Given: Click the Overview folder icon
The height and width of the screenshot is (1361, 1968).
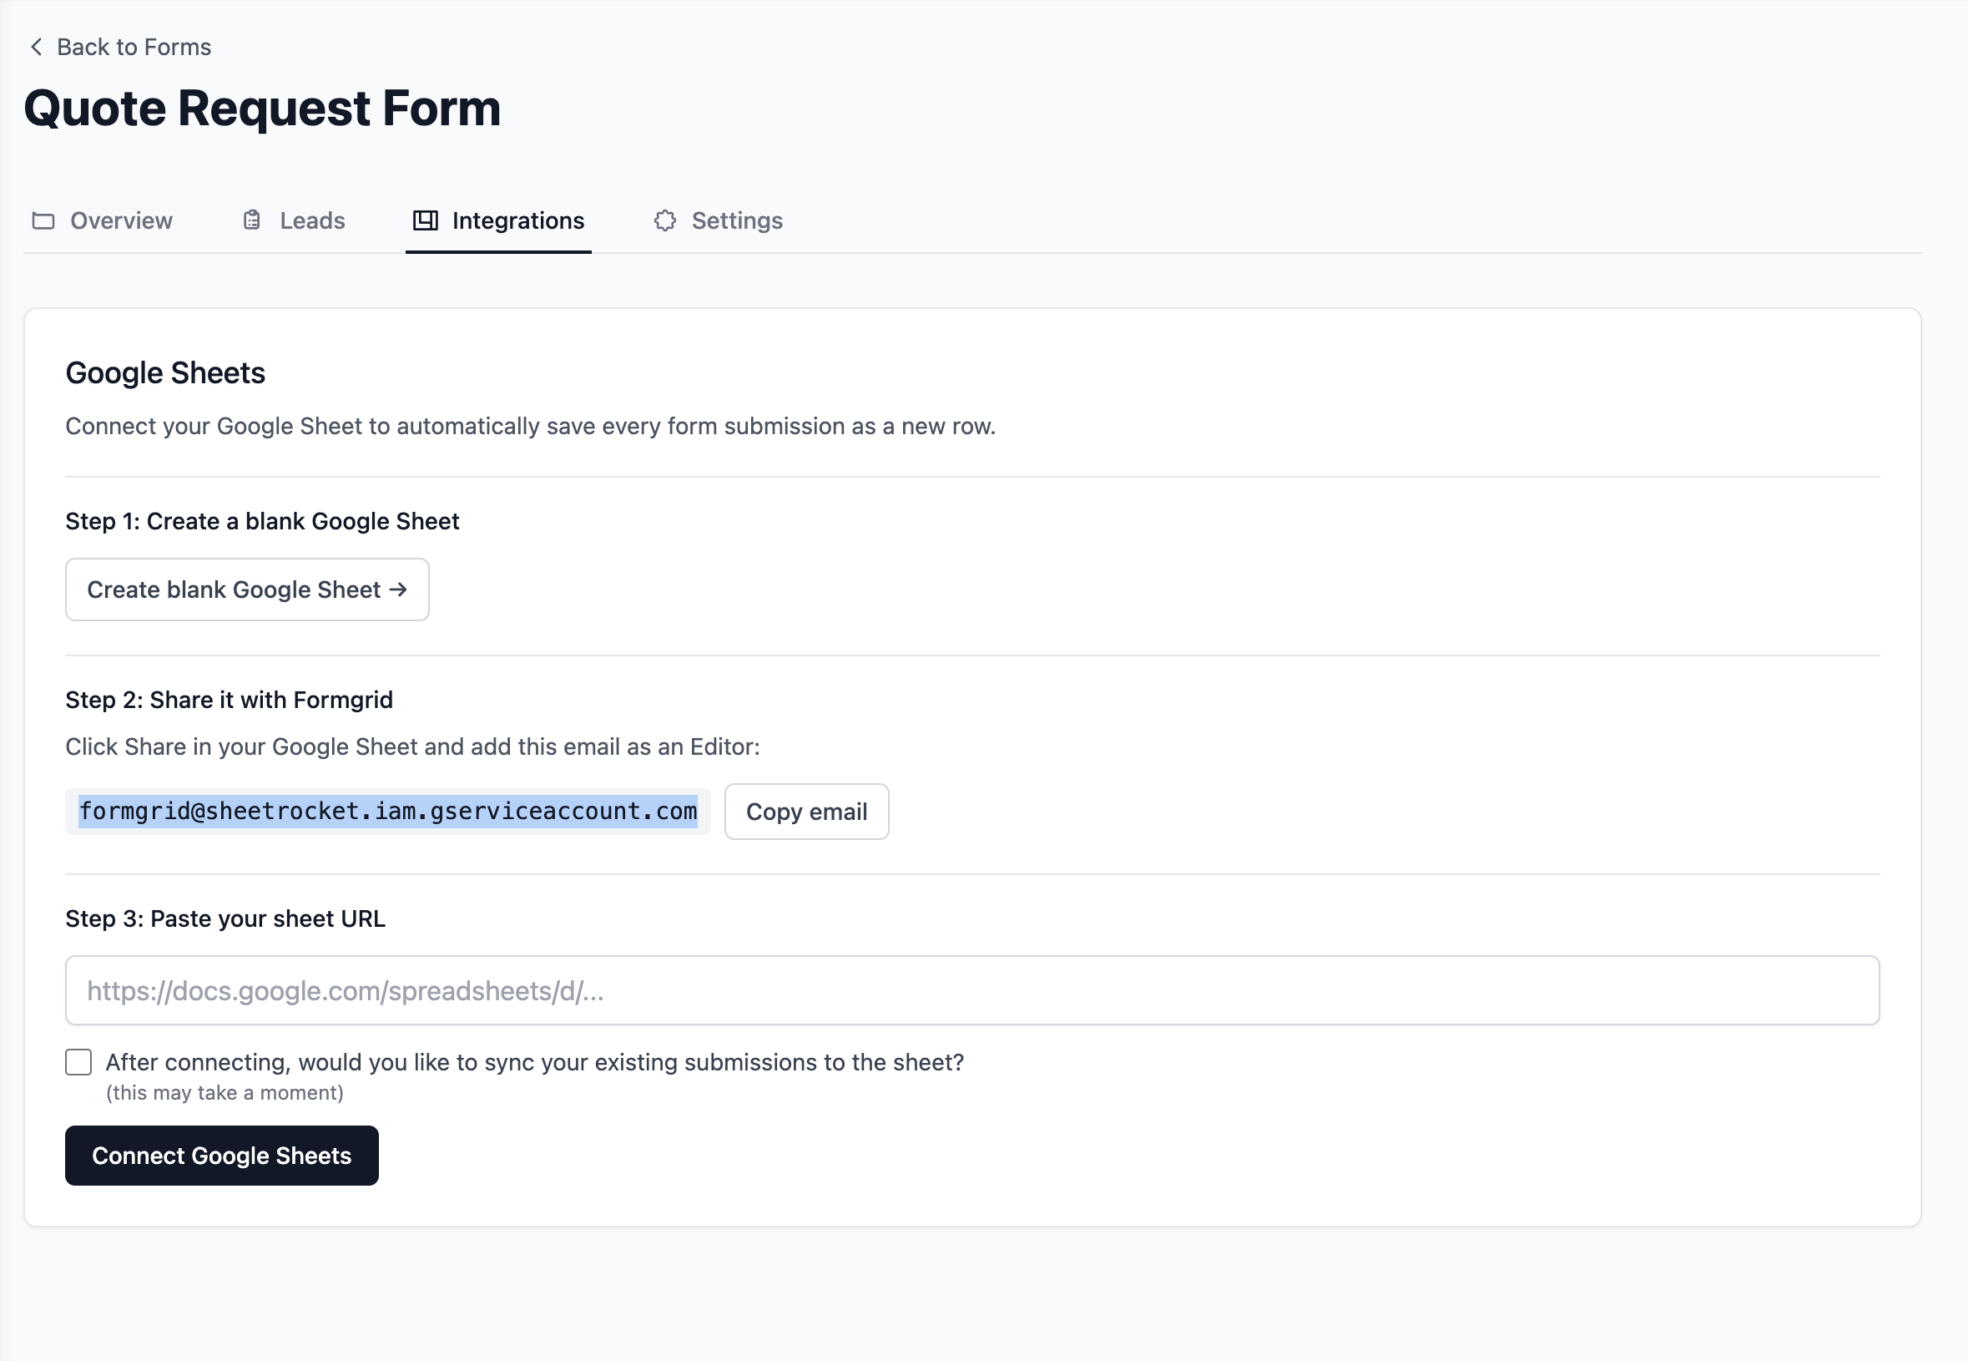Looking at the screenshot, I should pyautogui.click(x=43, y=221).
